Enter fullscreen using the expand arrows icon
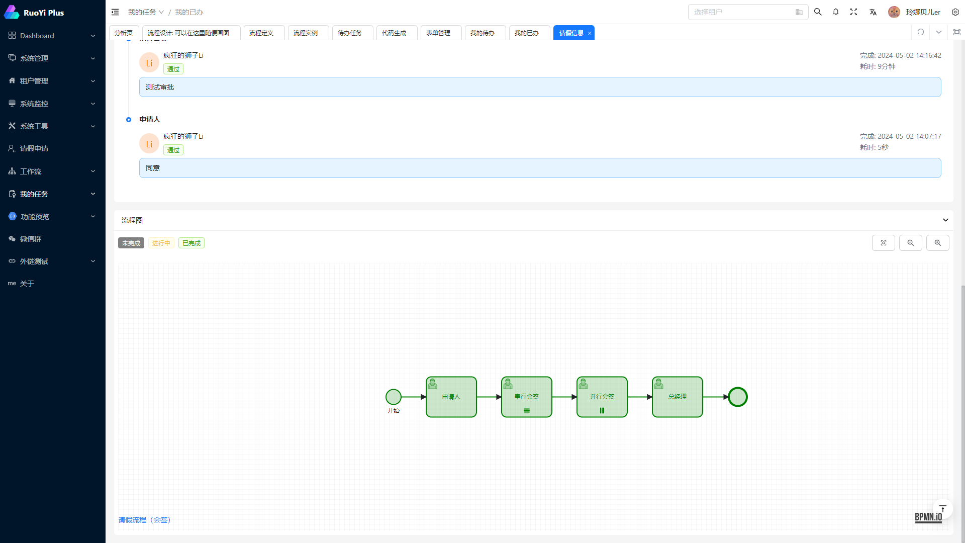965x543 pixels. 853,12
